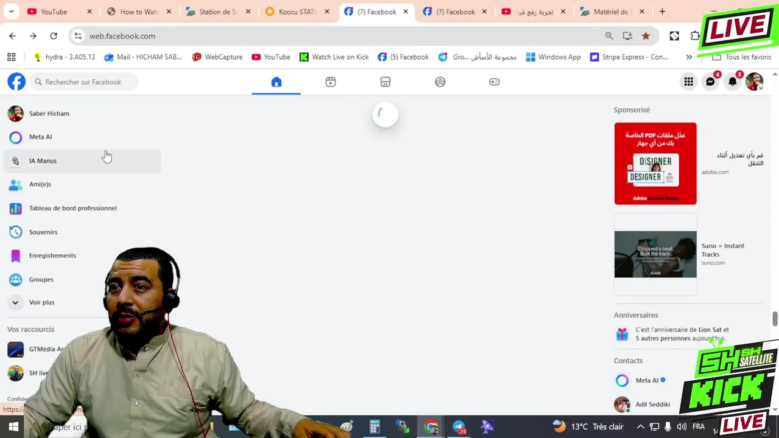Screen dimensions: 779x438
Task: Open the Mail - HICHAM SAB... bookmark
Action: coord(143,57)
